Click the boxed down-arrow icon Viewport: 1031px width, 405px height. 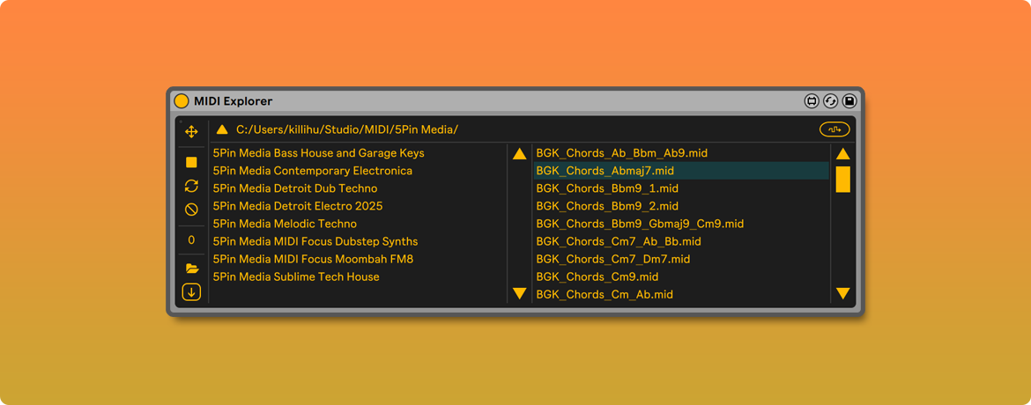tap(191, 292)
